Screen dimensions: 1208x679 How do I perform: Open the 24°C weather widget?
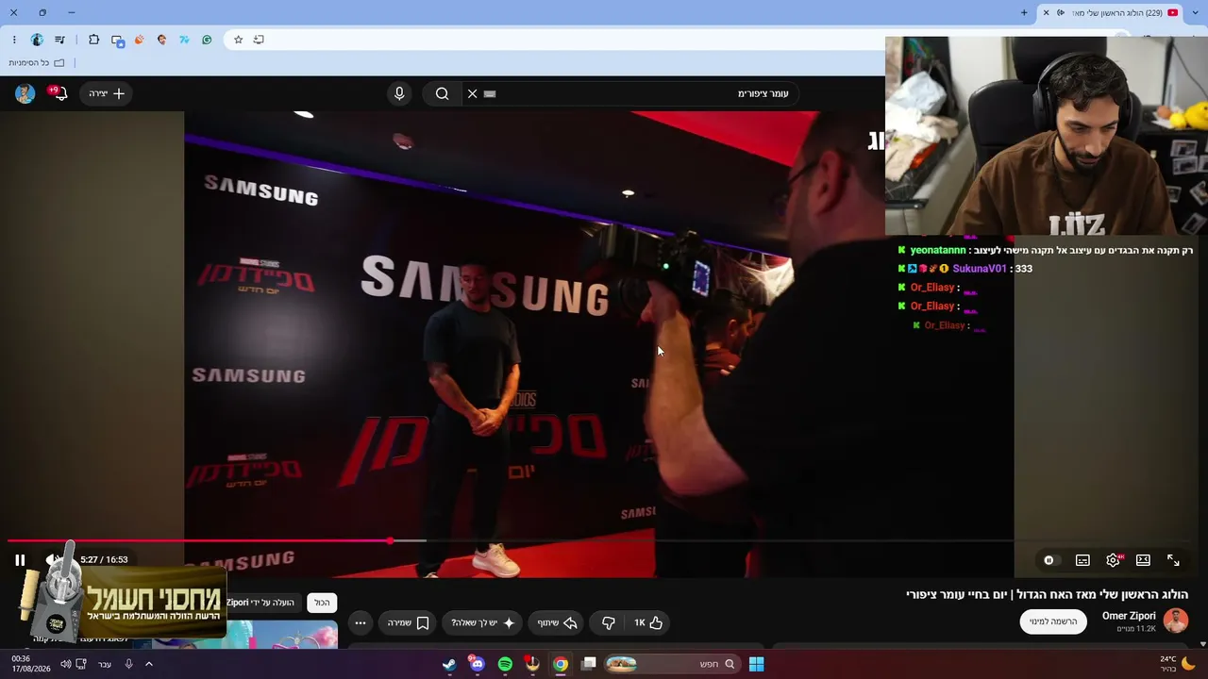coord(1177,664)
